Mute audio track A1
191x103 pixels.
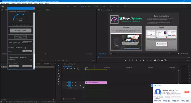(x=75, y=86)
